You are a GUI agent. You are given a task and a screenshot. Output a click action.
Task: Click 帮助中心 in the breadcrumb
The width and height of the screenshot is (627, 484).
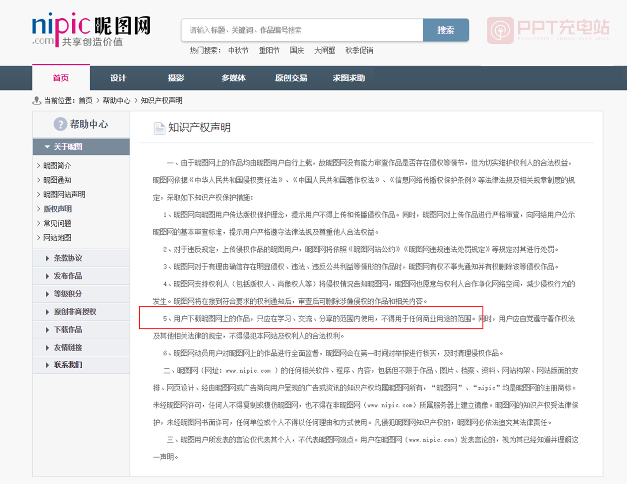[116, 101]
